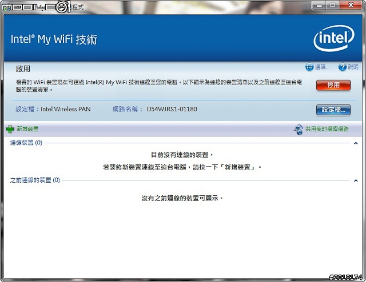Click the 之前連線的裝置 (0) heading
This screenshot has height=282, width=366.
tap(35, 180)
